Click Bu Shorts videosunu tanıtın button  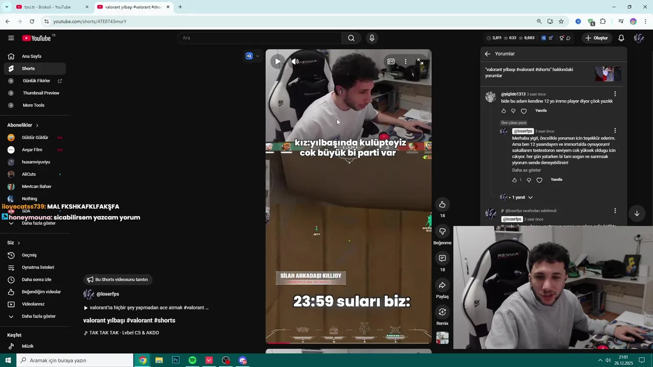coord(118,279)
